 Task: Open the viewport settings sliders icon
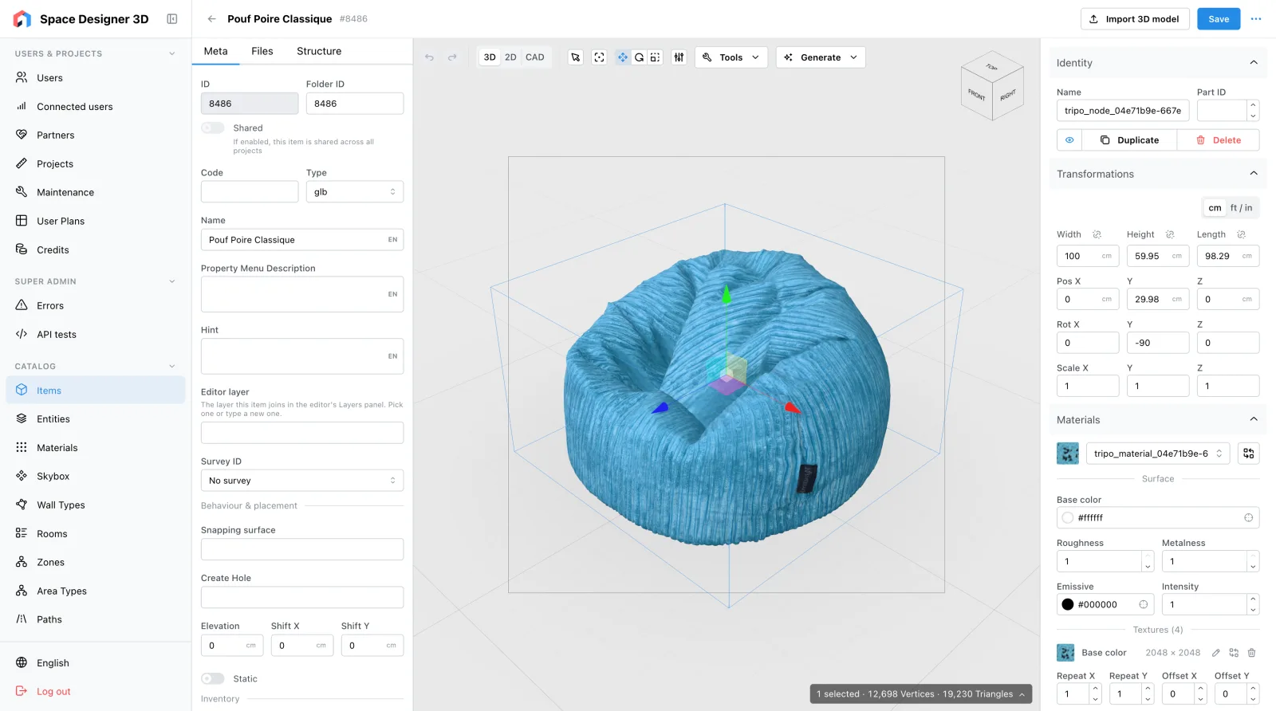(x=679, y=57)
